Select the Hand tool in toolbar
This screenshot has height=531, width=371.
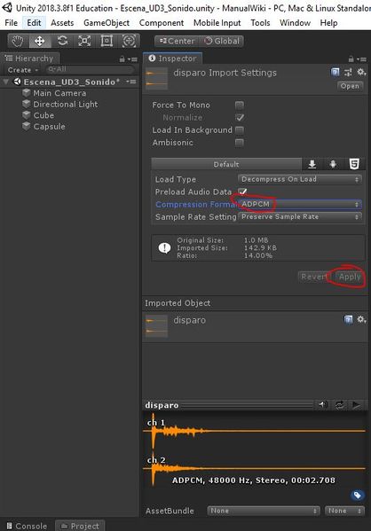(18, 42)
